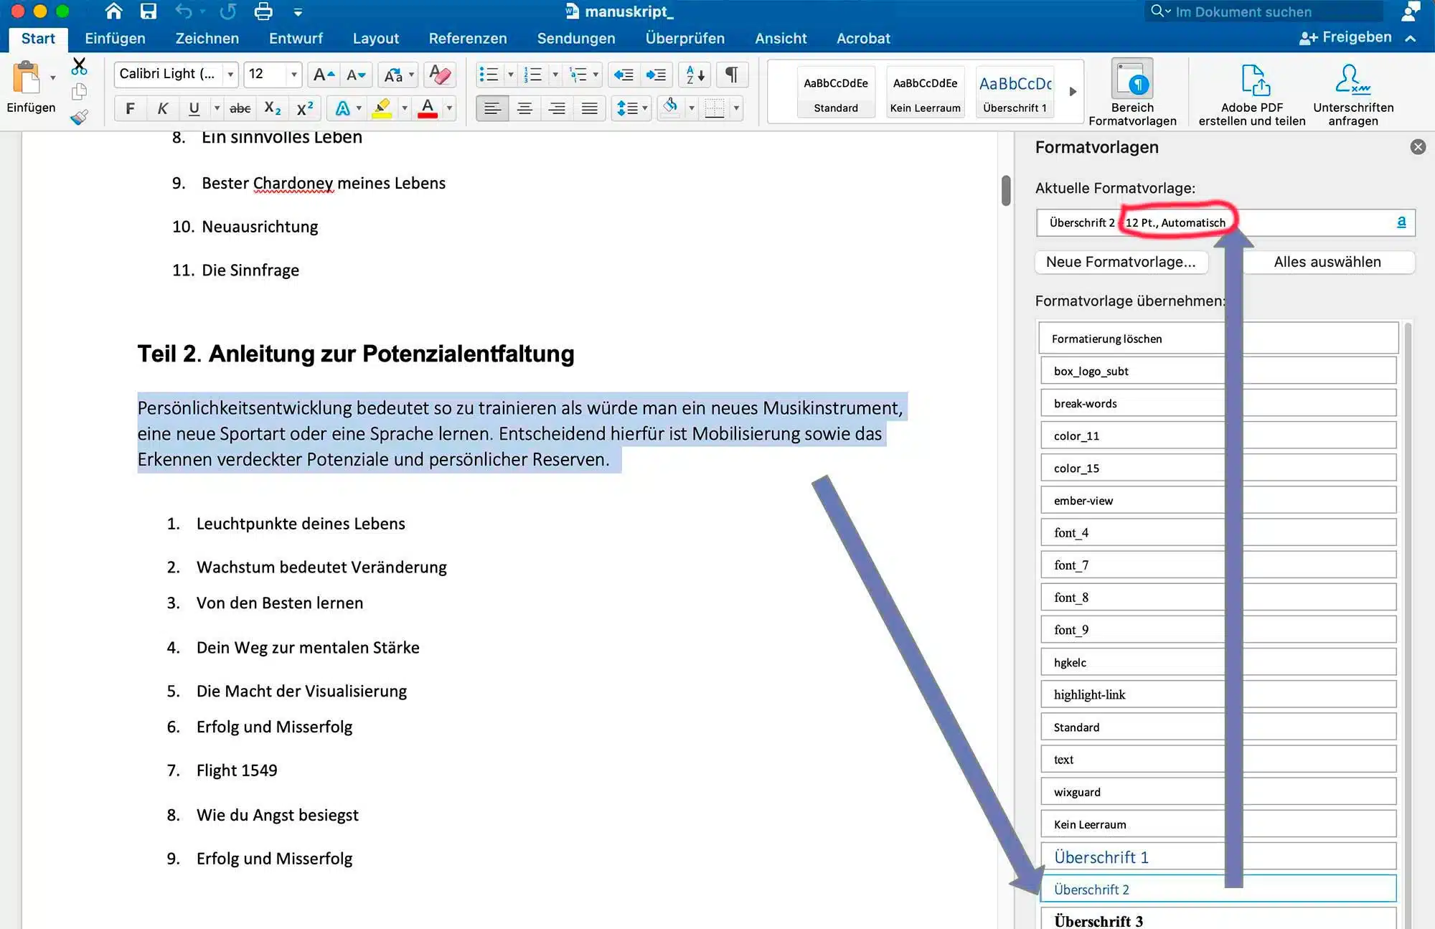This screenshot has width=1435, height=929.
Task: Toggle bold formatting (F)
Action: click(130, 108)
